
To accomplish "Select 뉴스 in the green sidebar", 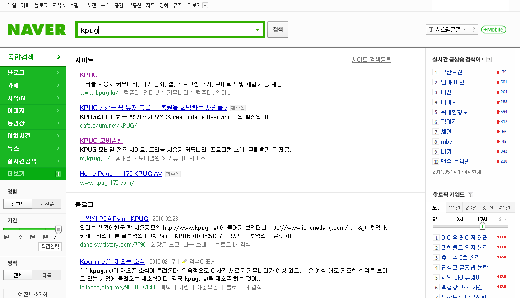I will (33, 148).
